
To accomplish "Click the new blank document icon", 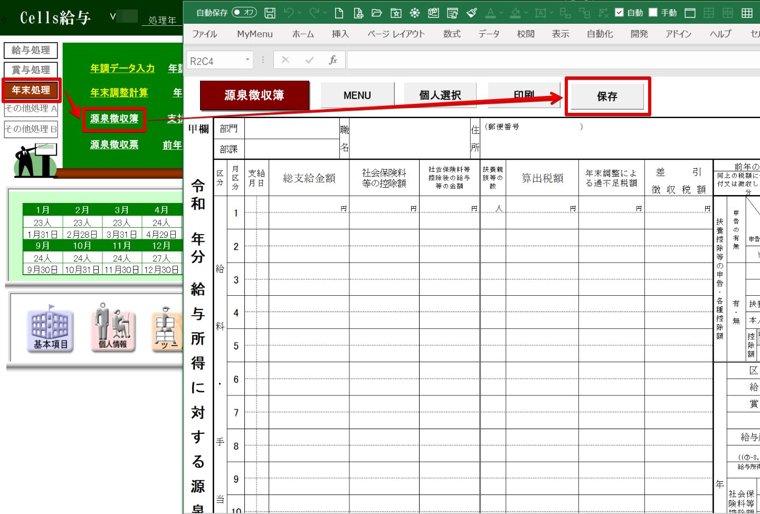I will 339,13.
